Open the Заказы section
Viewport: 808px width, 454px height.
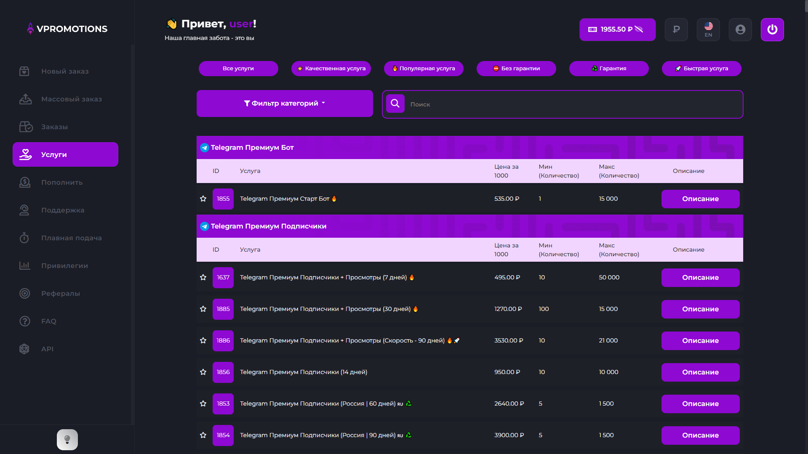tap(65, 127)
